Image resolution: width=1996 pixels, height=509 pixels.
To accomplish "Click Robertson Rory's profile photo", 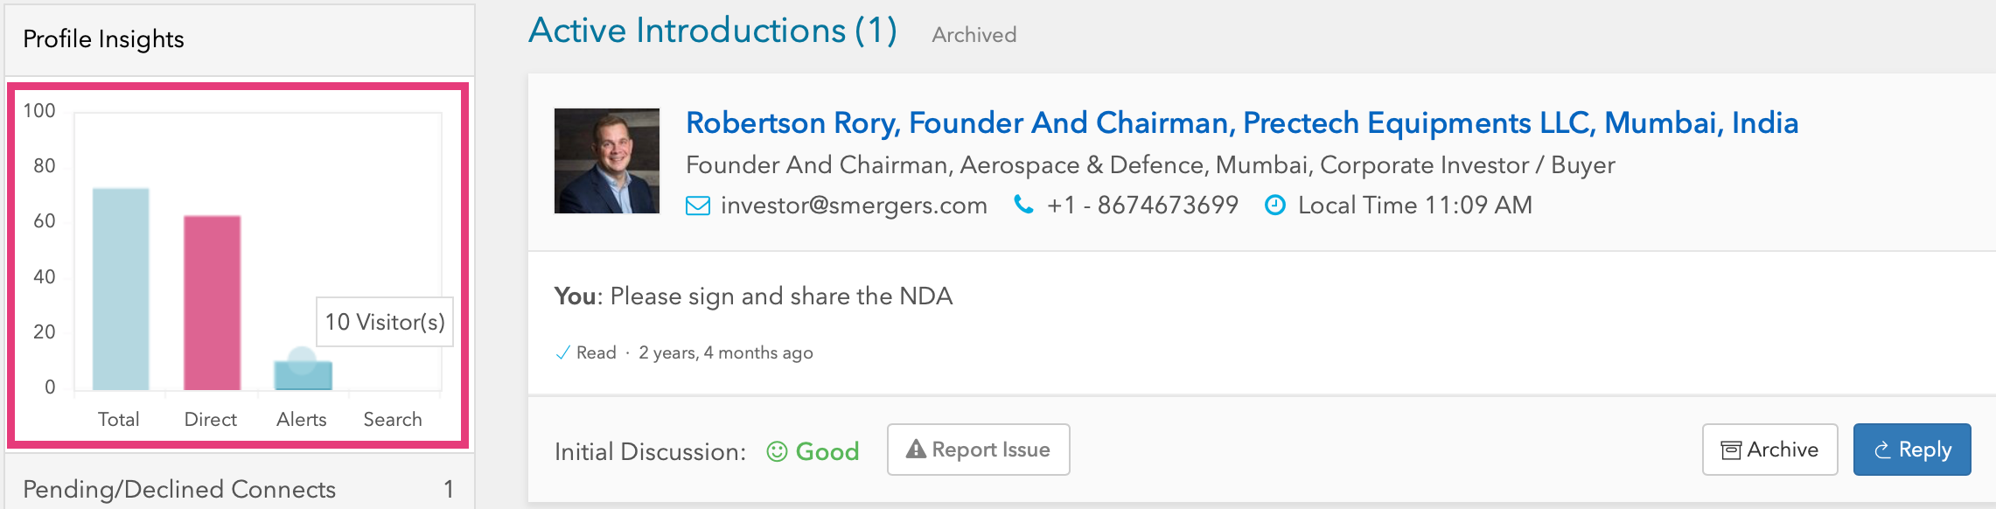I will 607,161.
